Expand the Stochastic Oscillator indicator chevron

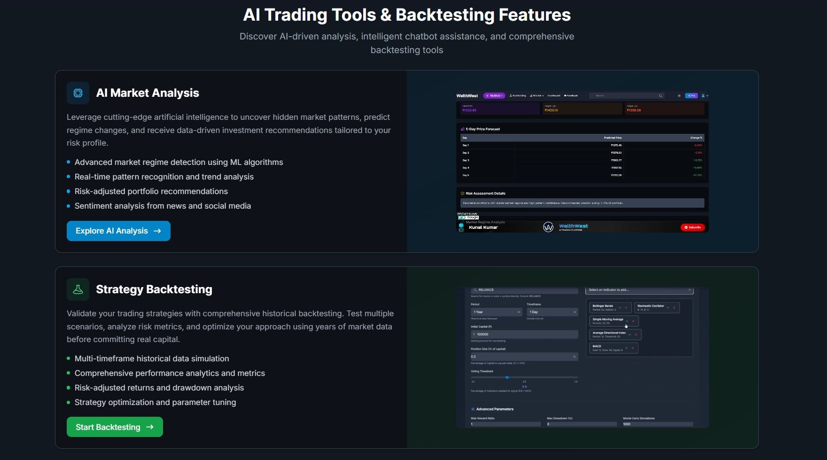[668, 308]
